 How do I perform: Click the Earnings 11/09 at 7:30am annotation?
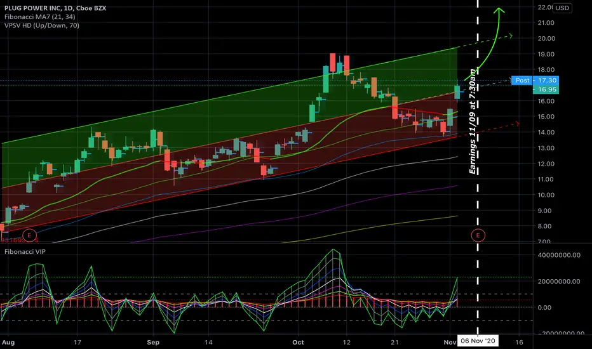point(473,122)
